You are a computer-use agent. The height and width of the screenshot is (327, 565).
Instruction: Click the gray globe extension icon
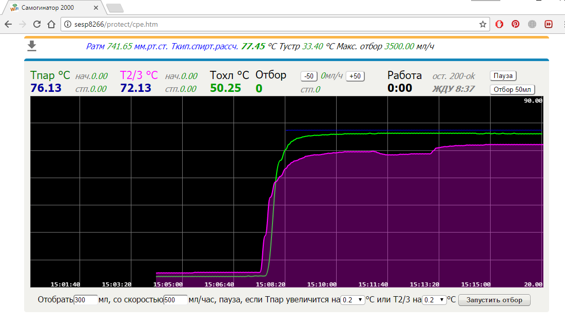click(532, 24)
